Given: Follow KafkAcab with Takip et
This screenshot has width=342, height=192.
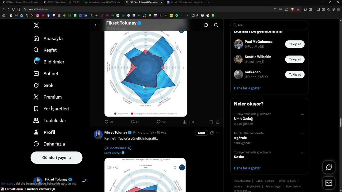Looking at the screenshot, I should coord(295,74).
